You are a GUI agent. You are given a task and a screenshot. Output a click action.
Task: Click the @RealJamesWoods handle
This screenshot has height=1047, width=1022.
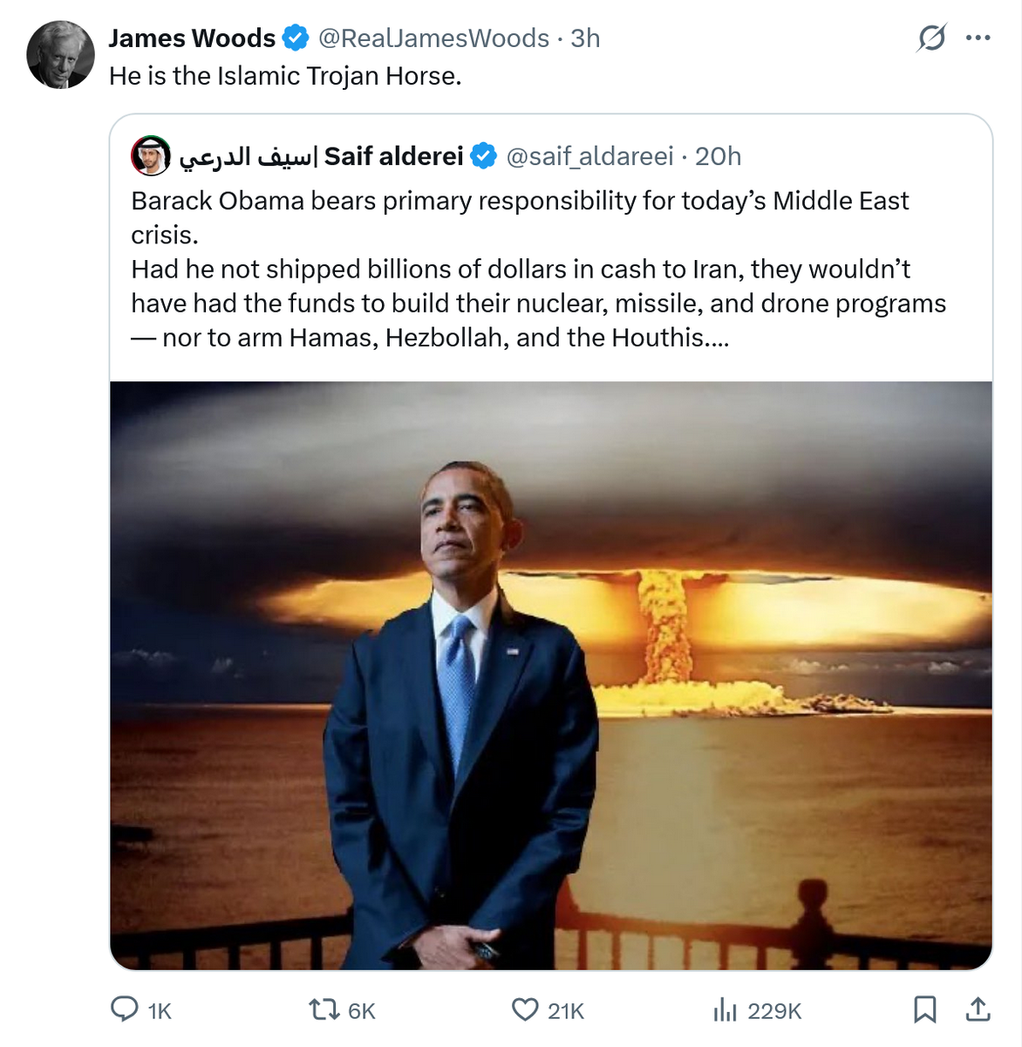(x=433, y=38)
